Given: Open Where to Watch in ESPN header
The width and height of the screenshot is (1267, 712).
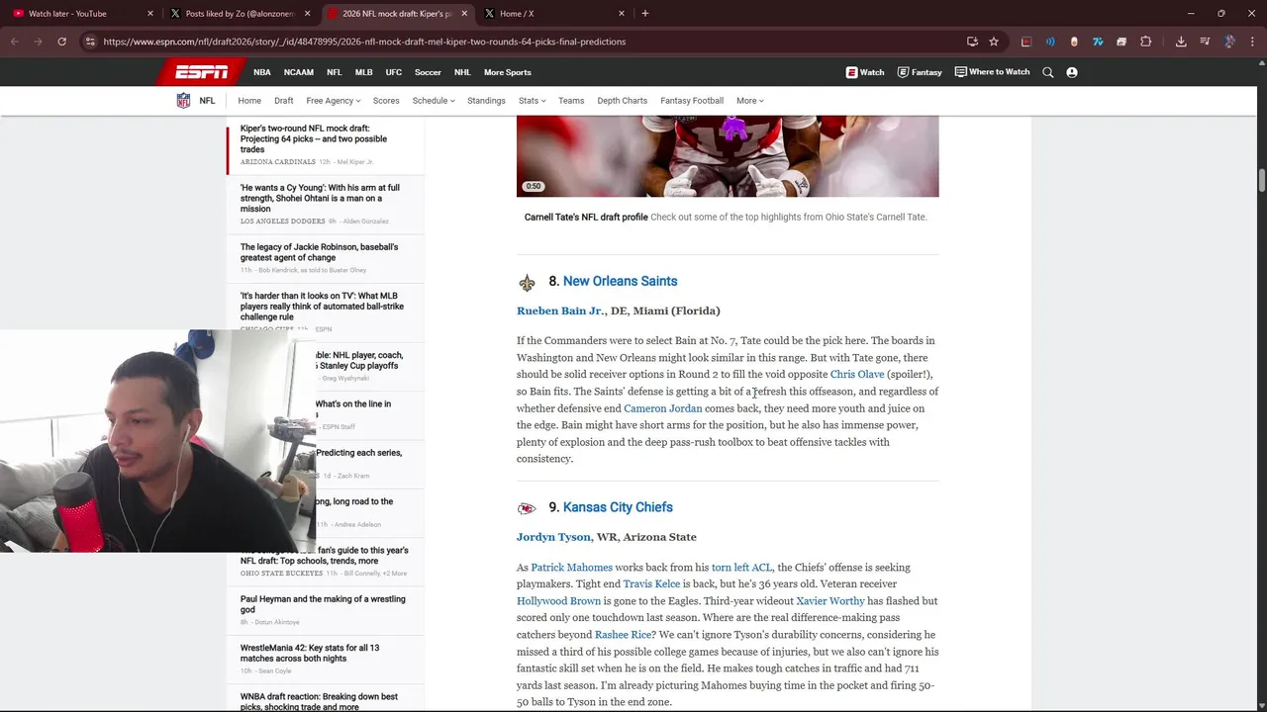Looking at the screenshot, I should (992, 72).
